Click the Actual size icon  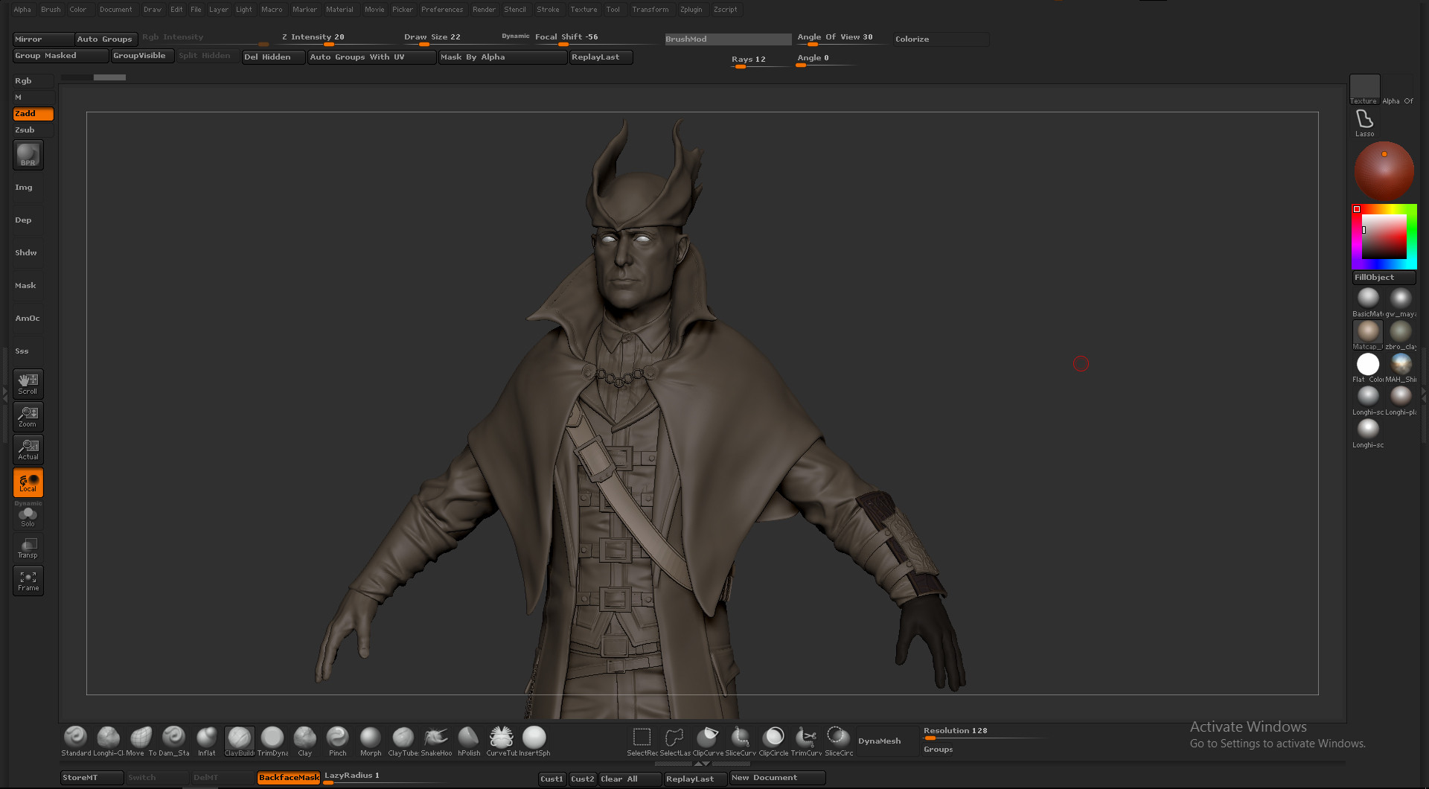(x=28, y=450)
